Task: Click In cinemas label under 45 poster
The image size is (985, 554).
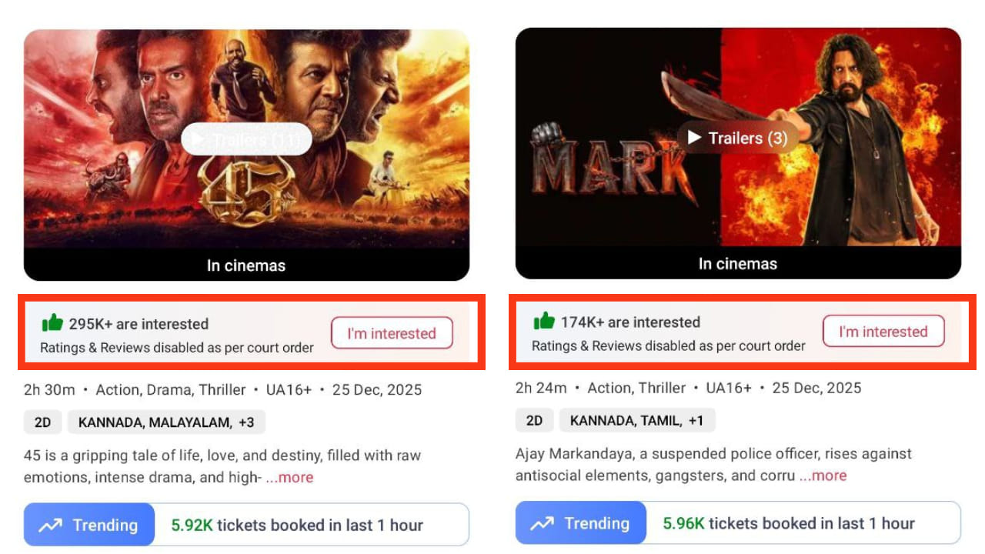Action: coord(246,265)
